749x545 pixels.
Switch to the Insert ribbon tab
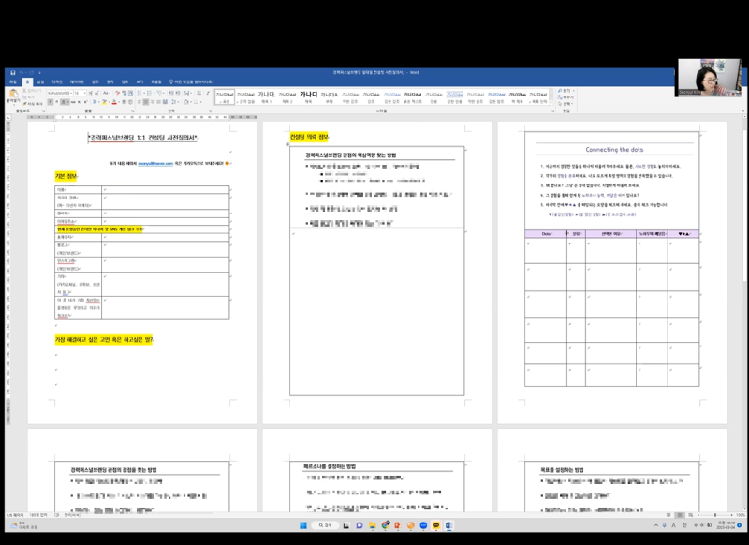[40, 81]
